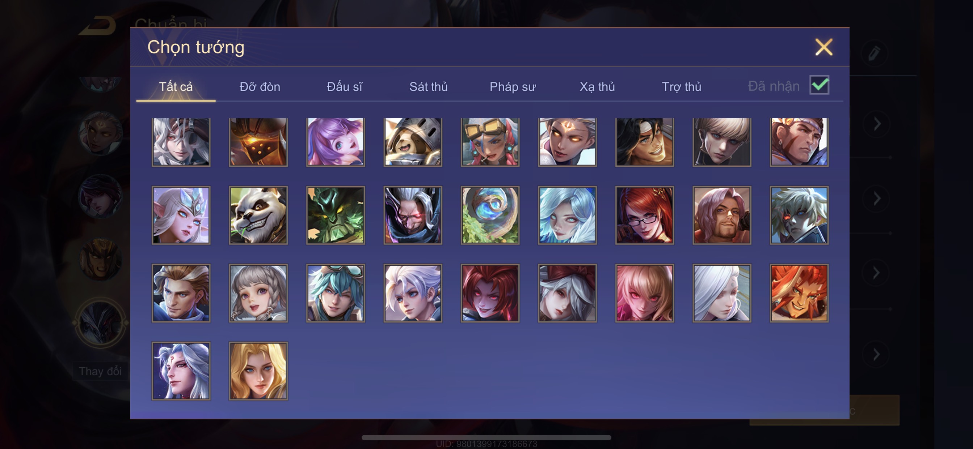
Task: Select the hero wearing yellow goggles
Action: coord(490,142)
